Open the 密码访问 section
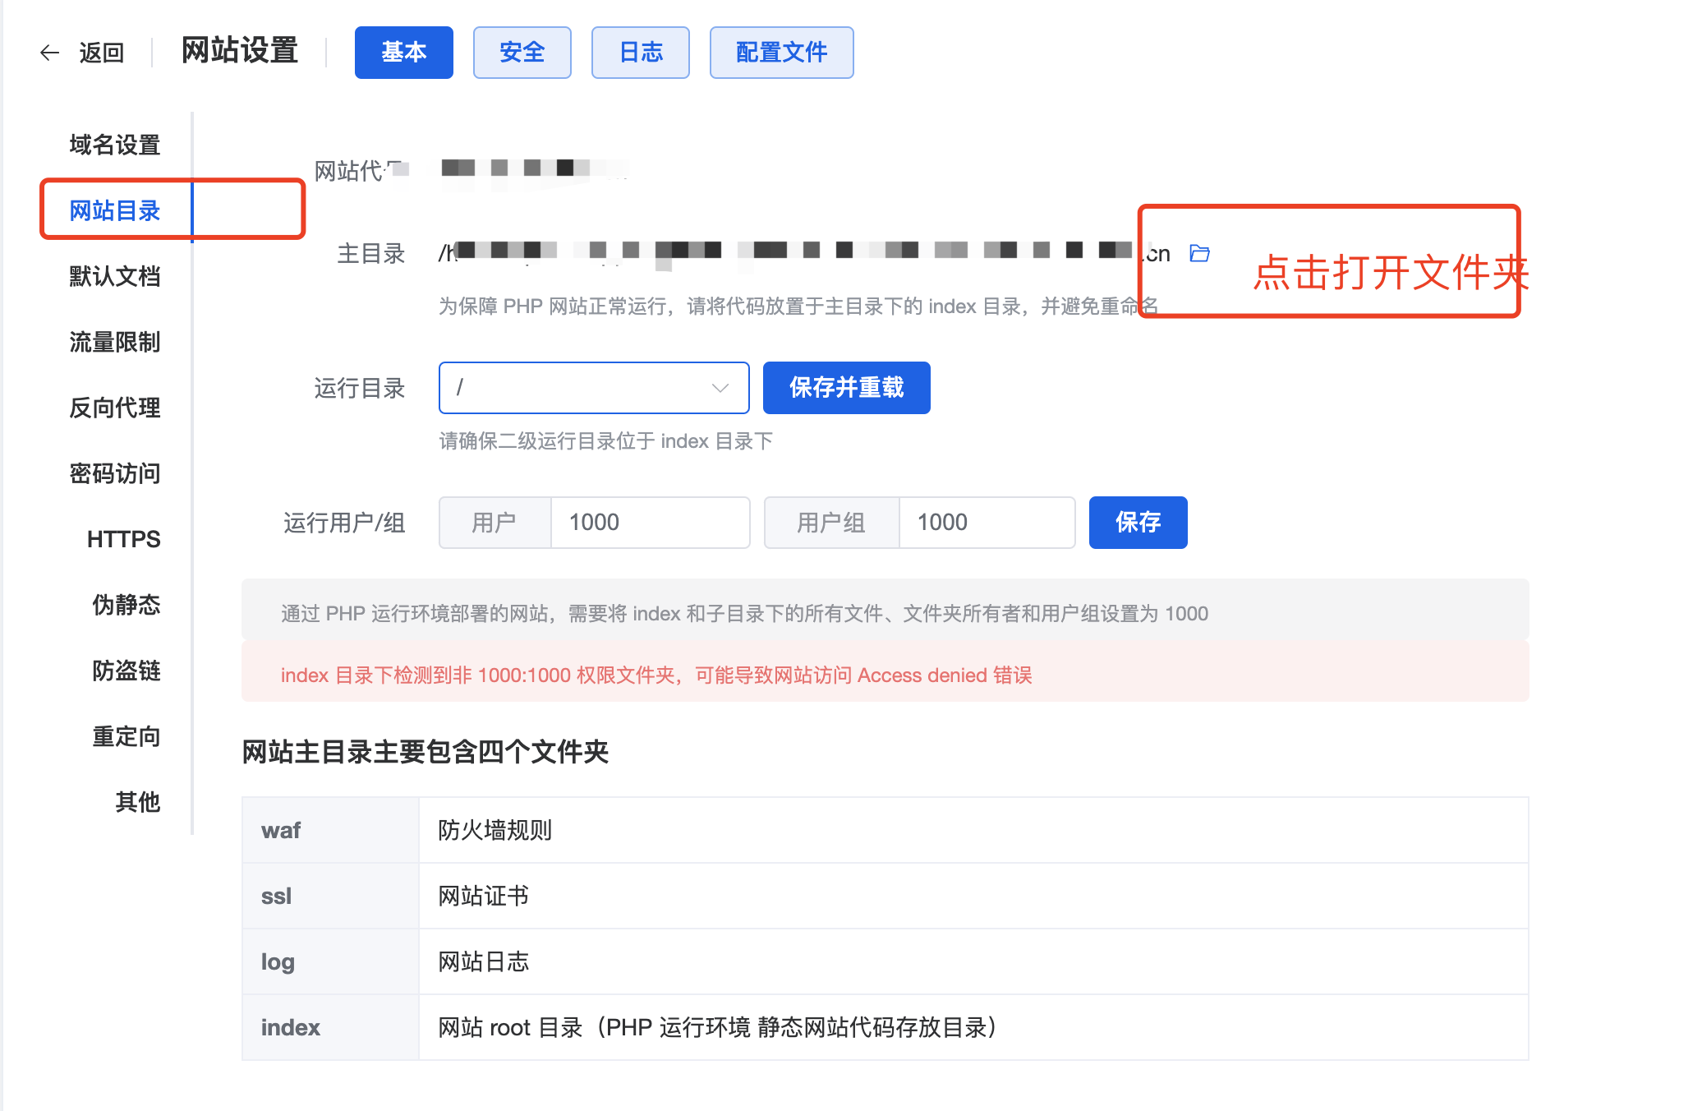The height and width of the screenshot is (1111, 1702). coord(114,473)
